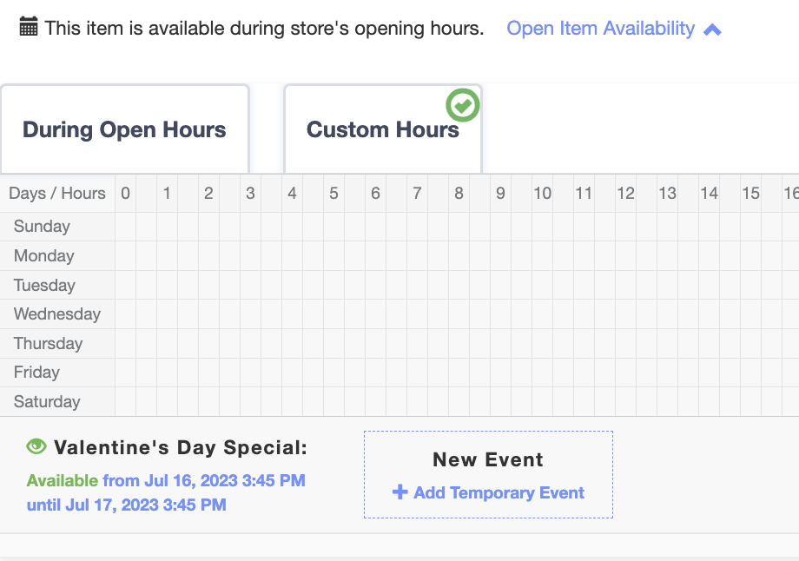This screenshot has height=561, width=799.
Task: Click the plus icon for temporary event
Action: pyautogui.click(x=400, y=492)
